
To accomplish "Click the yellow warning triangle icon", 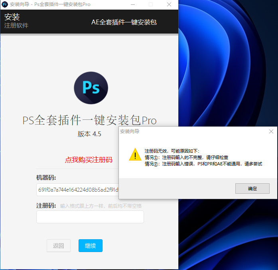I will click(135, 155).
